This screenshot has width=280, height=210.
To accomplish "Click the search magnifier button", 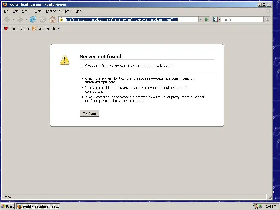I will click(x=267, y=19).
